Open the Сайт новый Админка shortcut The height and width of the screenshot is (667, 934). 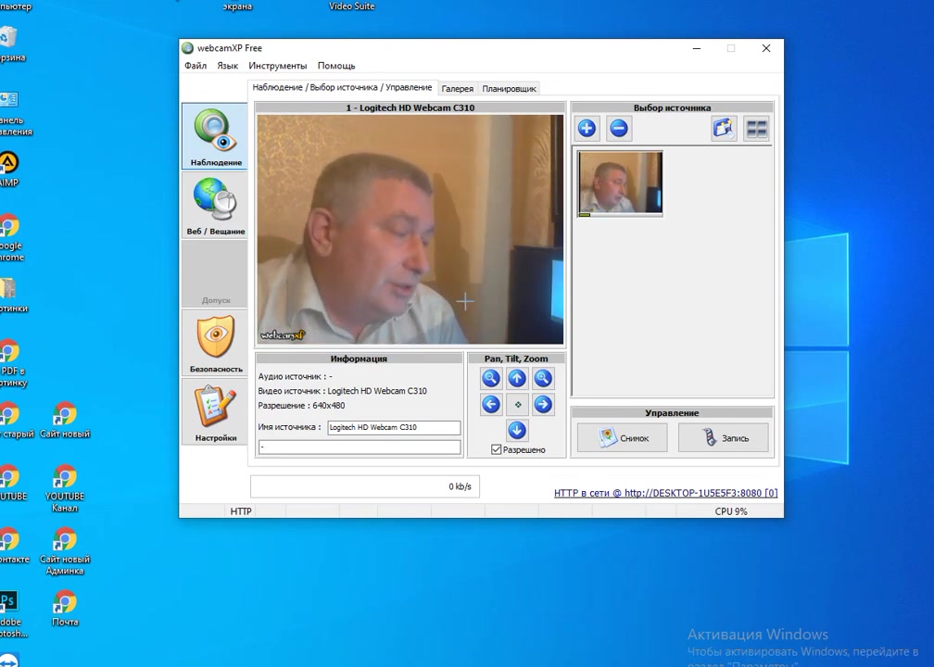[x=64, y=551]
